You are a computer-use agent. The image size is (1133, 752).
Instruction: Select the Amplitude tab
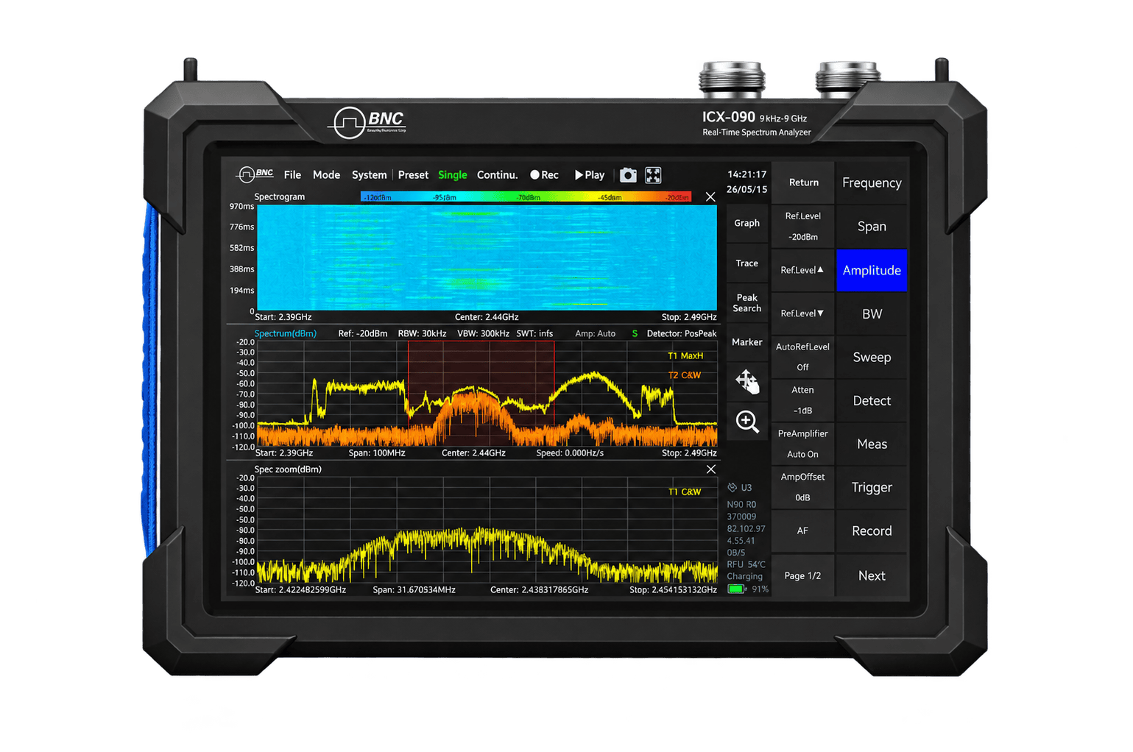pos(872,270)
